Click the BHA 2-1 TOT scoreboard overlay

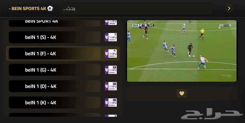pyautogui.click(x=143, y=25)
